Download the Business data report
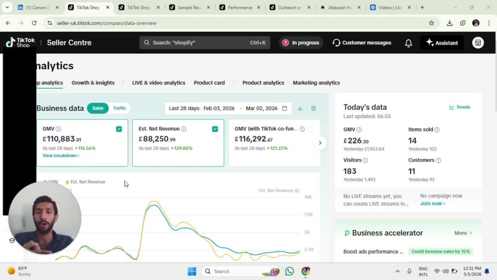Viewport: 497px width, 280px height. [300, 108]
